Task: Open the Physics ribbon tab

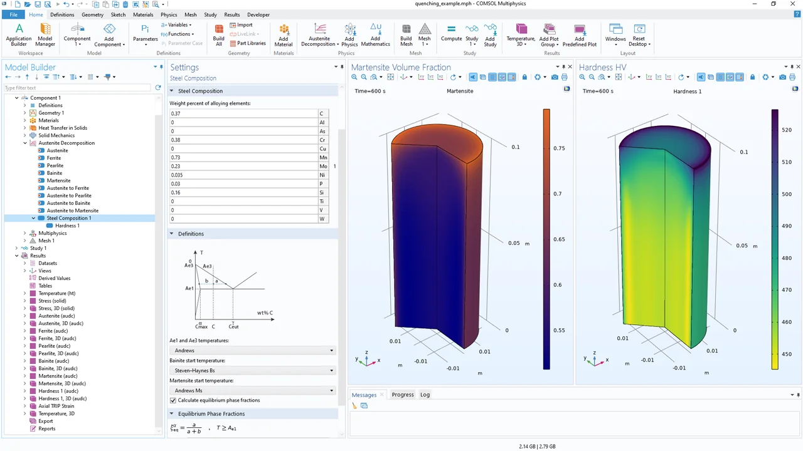Action: (x=168, y=14)
